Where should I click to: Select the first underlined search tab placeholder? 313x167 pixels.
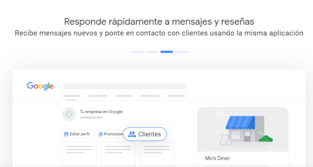(x=72, y=96)
